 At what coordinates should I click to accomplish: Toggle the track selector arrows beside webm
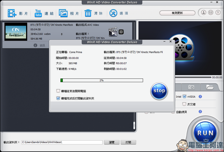pos(62,34)
